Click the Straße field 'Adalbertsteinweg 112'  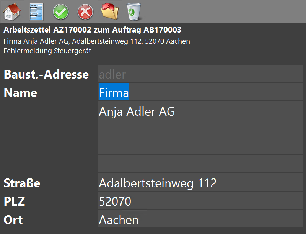(200, 183)
